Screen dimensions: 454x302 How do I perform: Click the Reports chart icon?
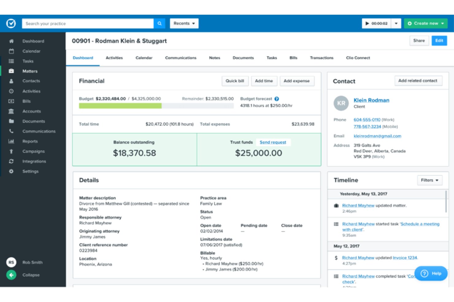click(x=11, y=141)
